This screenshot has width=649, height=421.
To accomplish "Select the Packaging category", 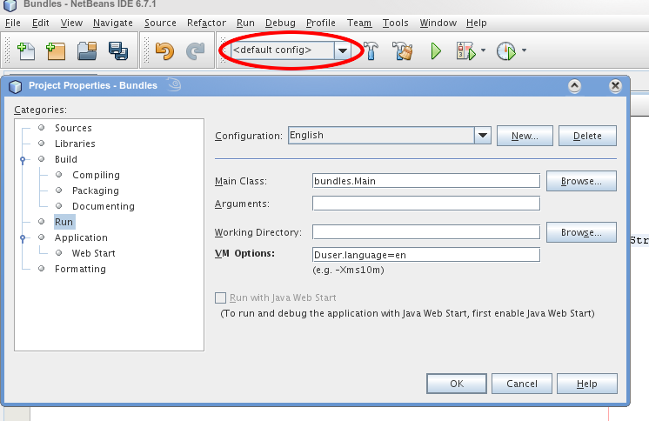I will [96, 190].
